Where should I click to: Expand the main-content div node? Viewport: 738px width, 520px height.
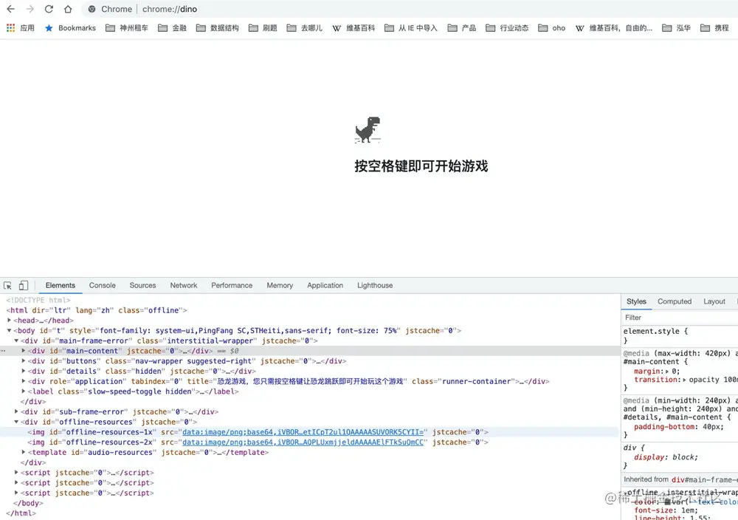click(24, 351)
